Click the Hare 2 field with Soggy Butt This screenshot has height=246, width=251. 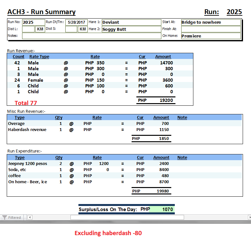click(x=131, y=29)
